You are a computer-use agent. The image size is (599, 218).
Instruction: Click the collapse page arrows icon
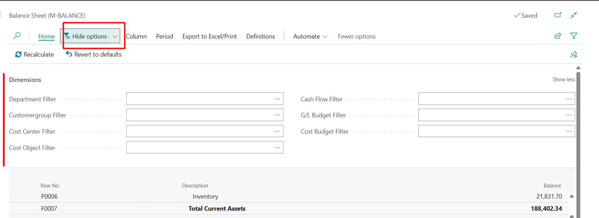pos(574,15)
